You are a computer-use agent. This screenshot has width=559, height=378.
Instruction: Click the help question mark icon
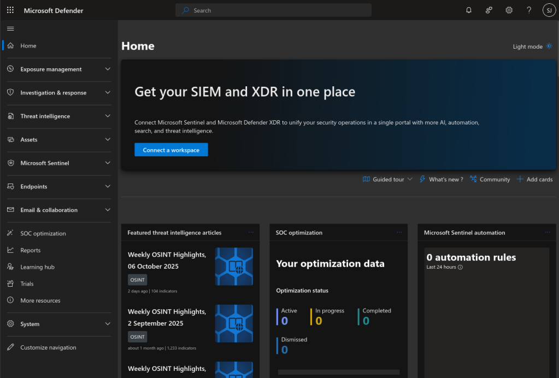point(529,10)
